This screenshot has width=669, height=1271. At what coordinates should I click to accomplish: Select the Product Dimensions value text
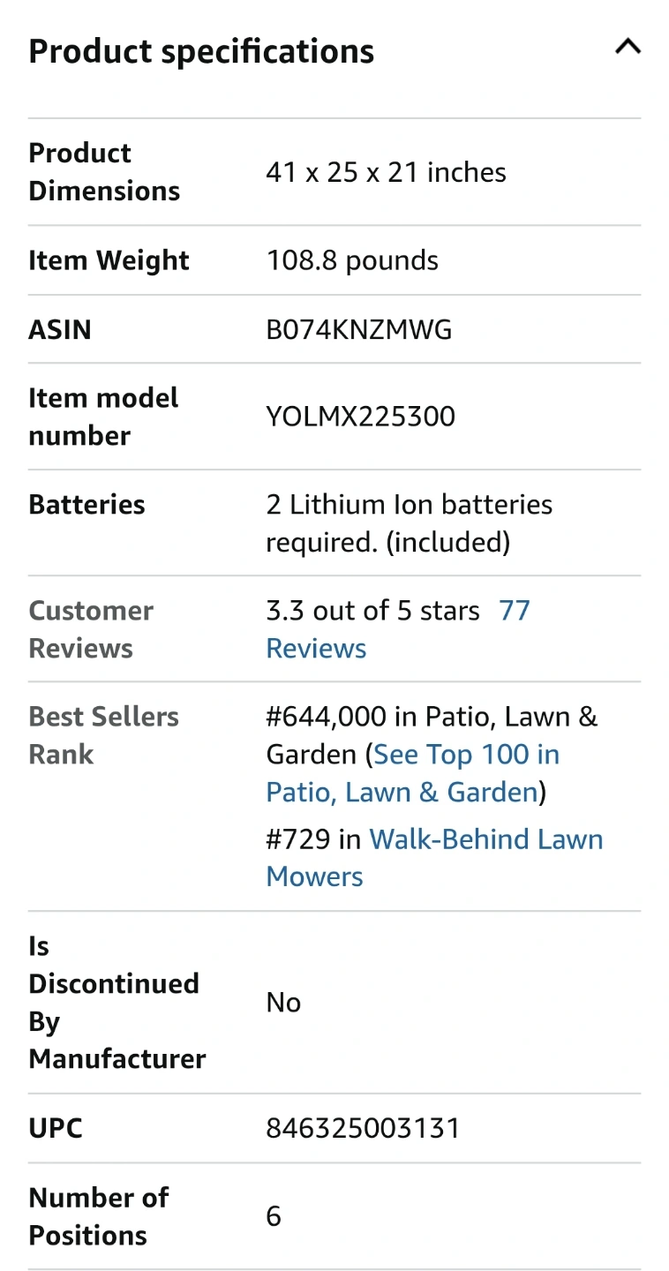(x=386, y=172)
